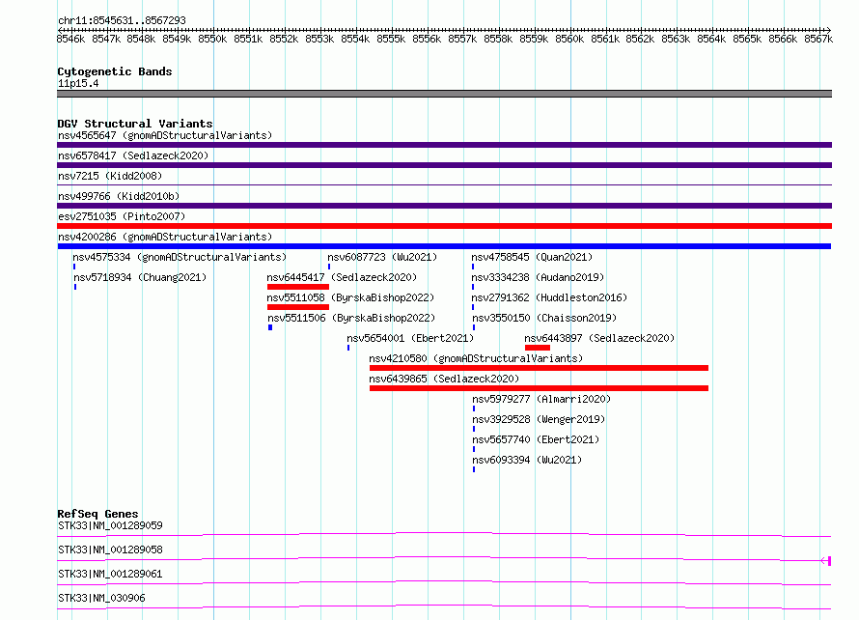
Task: Select nsv4210580 (gnomADStructuralVariants) label
Action: click(x=476, y=358)
